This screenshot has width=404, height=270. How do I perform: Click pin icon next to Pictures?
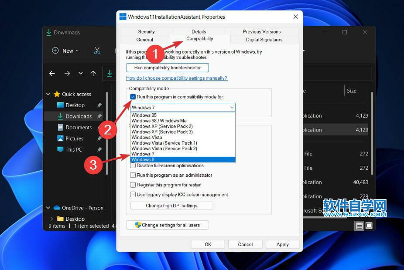click(x=99, y=138)
